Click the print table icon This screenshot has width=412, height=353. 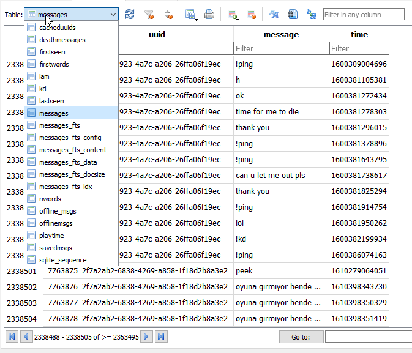(209, 14)
